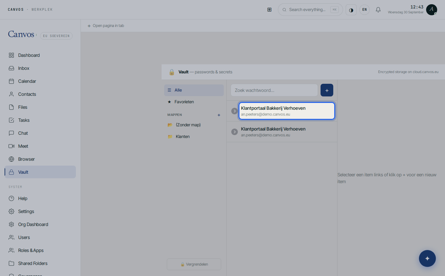Switch language with the EN button
Image resolution: width=445 pixels, height=276 pixels.
365,10
